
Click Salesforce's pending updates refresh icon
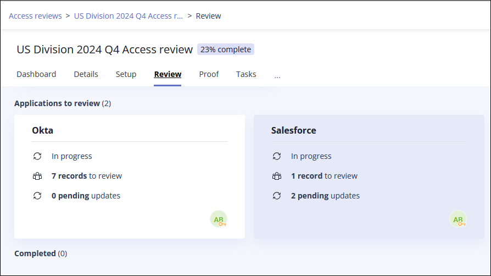(277, 196)
